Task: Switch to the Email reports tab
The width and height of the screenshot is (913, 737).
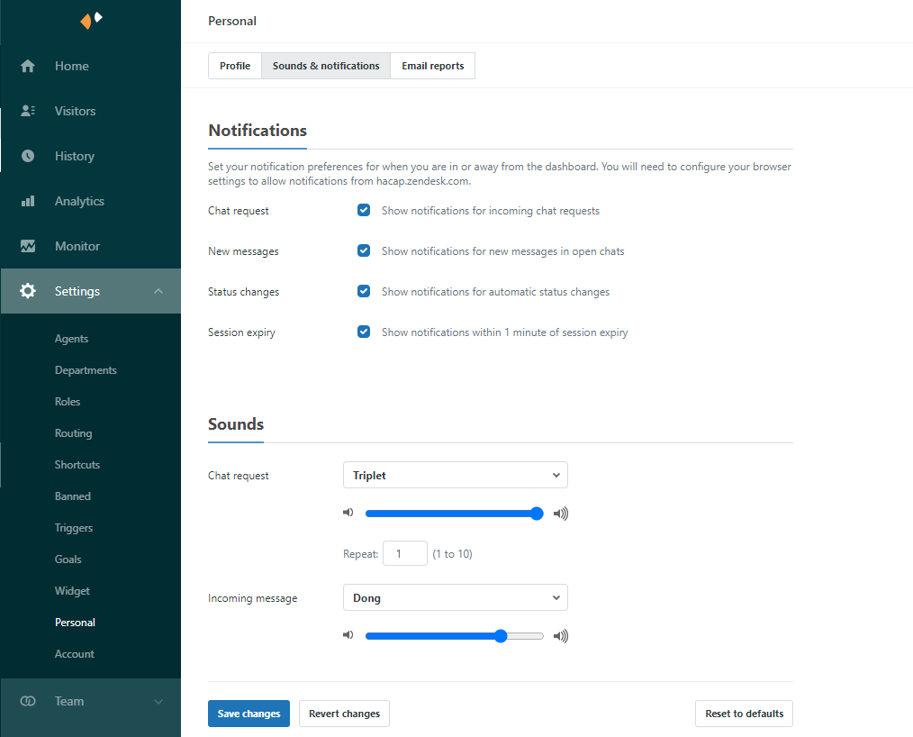Action: coord(432,66)
